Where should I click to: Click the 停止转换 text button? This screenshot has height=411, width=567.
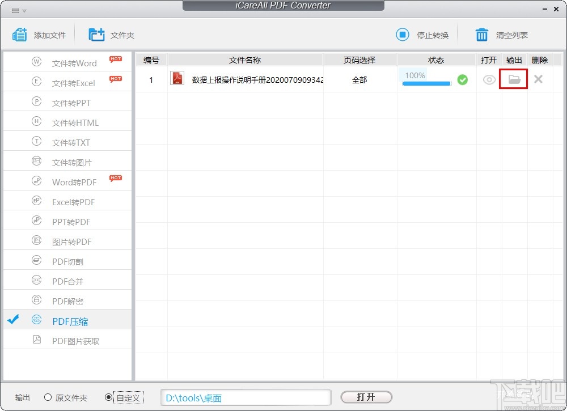pyautogui.click(x=433, y=35)
